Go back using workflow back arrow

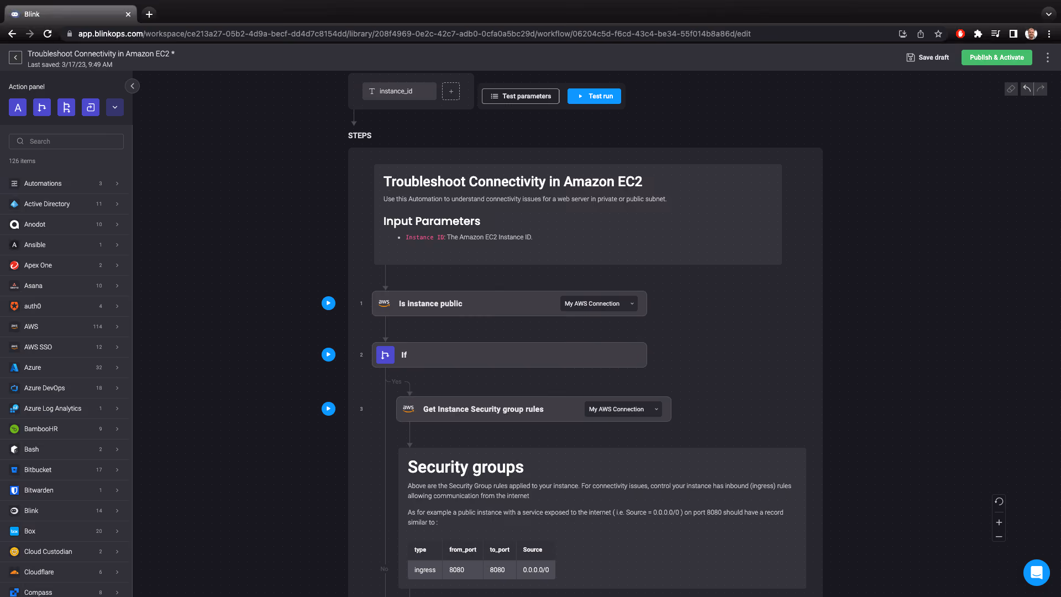point(15,57)
